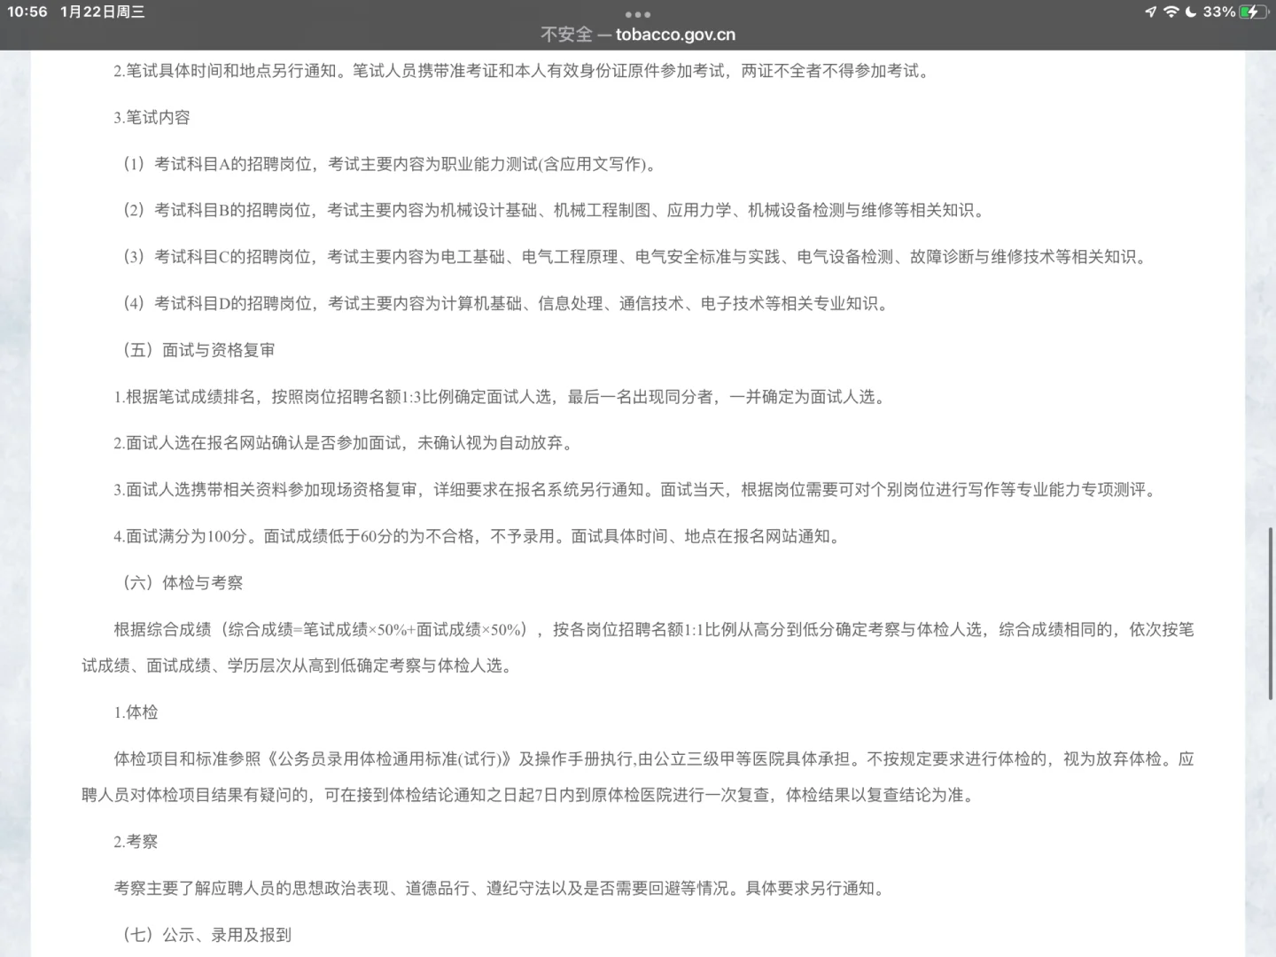
Task: Click the subheading 2.考察
Action: click(x=136, y=842)
